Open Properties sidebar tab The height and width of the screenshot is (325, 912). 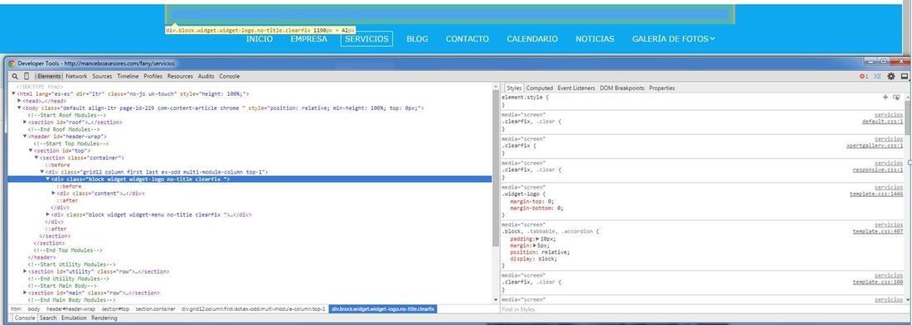coord(662,88)
